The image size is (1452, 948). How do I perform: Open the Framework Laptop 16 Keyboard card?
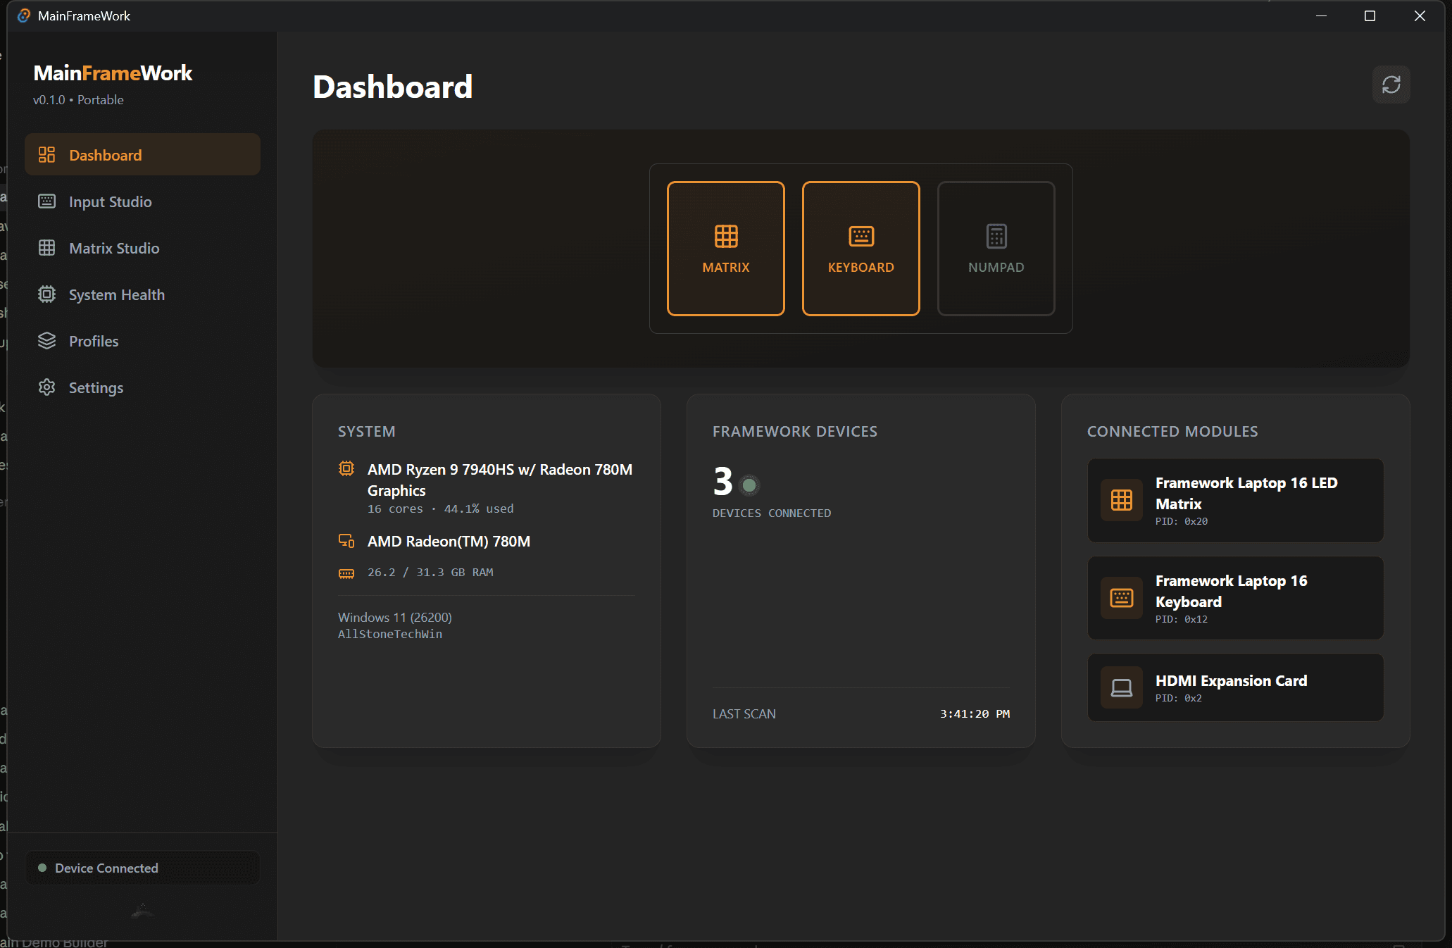[x=1235, y=599]
